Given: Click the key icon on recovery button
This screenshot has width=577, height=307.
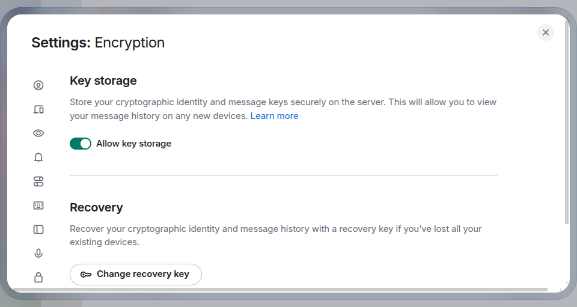Looking at the screenshot, I should coord(86,275).
